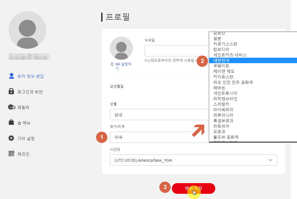The image size is (297, 199).
Task: Click the faces icon next to 패밀리
Action: (11, 107)
